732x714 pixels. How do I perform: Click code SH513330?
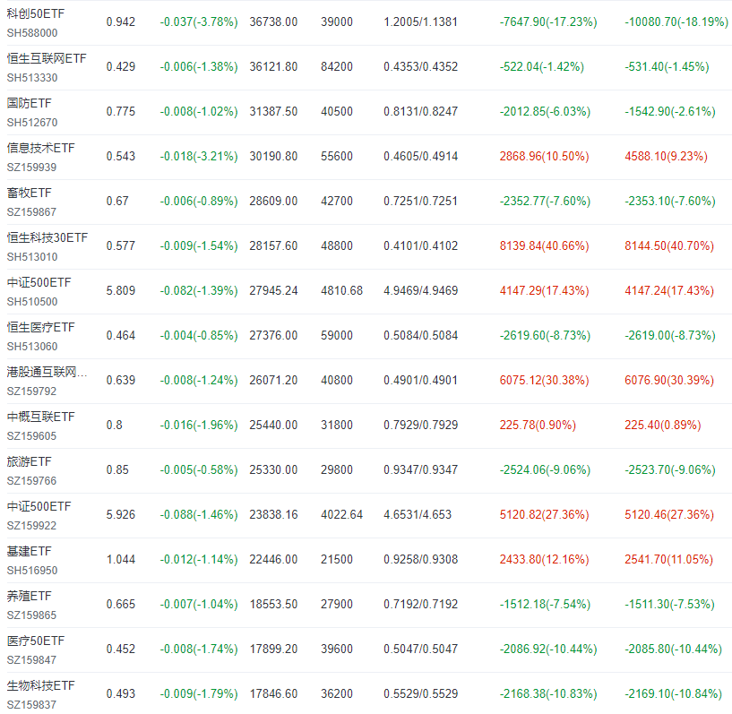coord(32,78)
